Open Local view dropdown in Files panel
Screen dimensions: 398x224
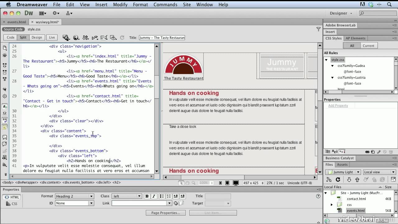[379, 172]
